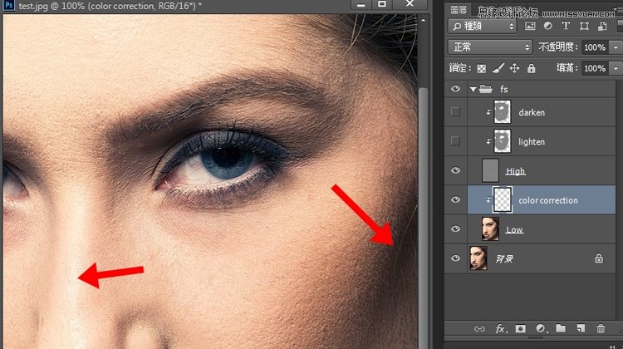623x349 pixels.
Task: Select the color correction layer thumbnail
Action: 503,200
